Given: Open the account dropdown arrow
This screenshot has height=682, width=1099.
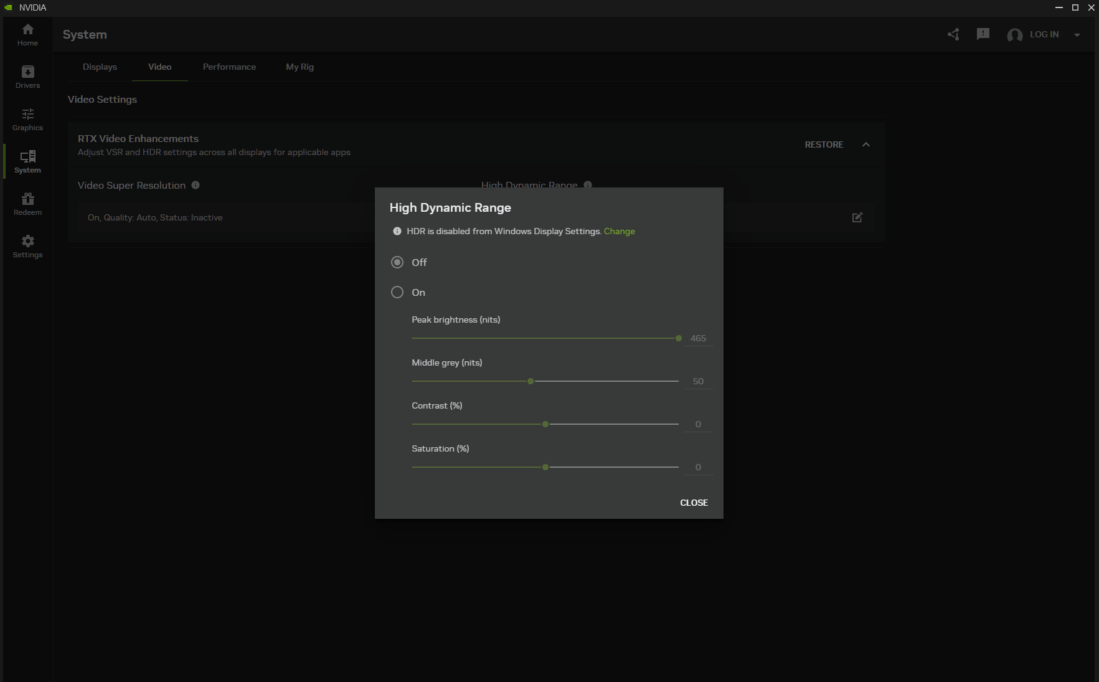Looking at the screenshot, I should pos(1077,35).
